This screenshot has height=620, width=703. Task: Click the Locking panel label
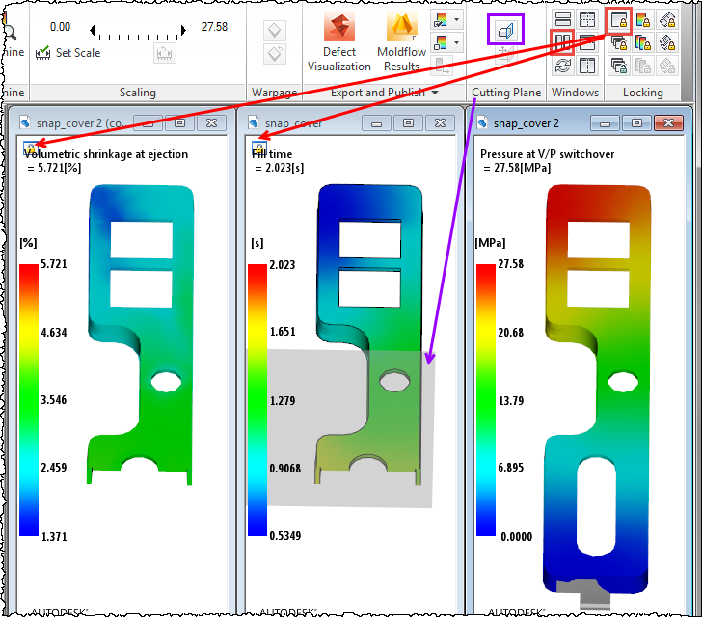tap(643, 93)
